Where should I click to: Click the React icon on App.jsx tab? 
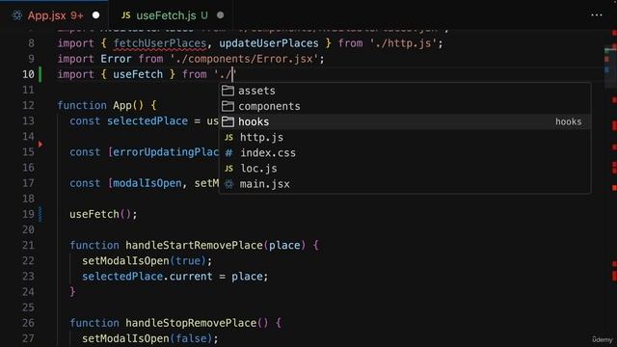(x=17, y=15)
